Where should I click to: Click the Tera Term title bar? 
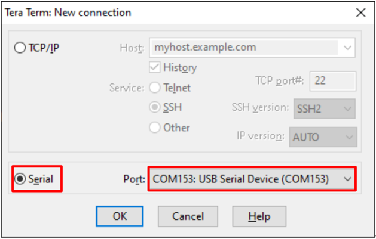pos(149,13)
